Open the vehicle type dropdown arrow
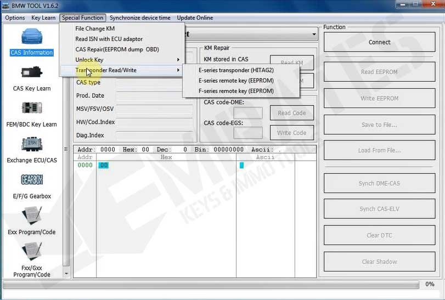The width and height of the screenshot is (445, 300). click(x=314, y=35)
